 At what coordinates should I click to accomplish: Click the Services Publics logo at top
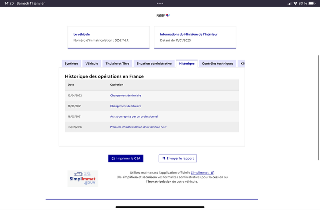click(x=163, y=15)
